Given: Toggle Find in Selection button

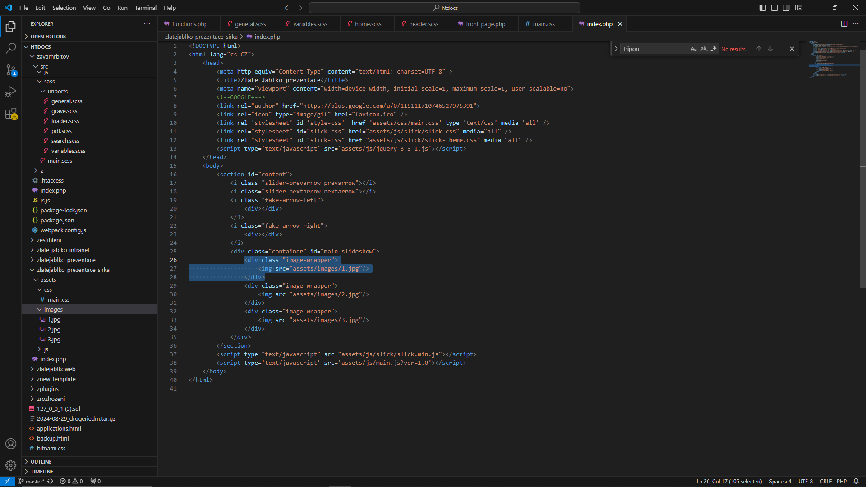Looking at the screenshot, I should point(781,49).
